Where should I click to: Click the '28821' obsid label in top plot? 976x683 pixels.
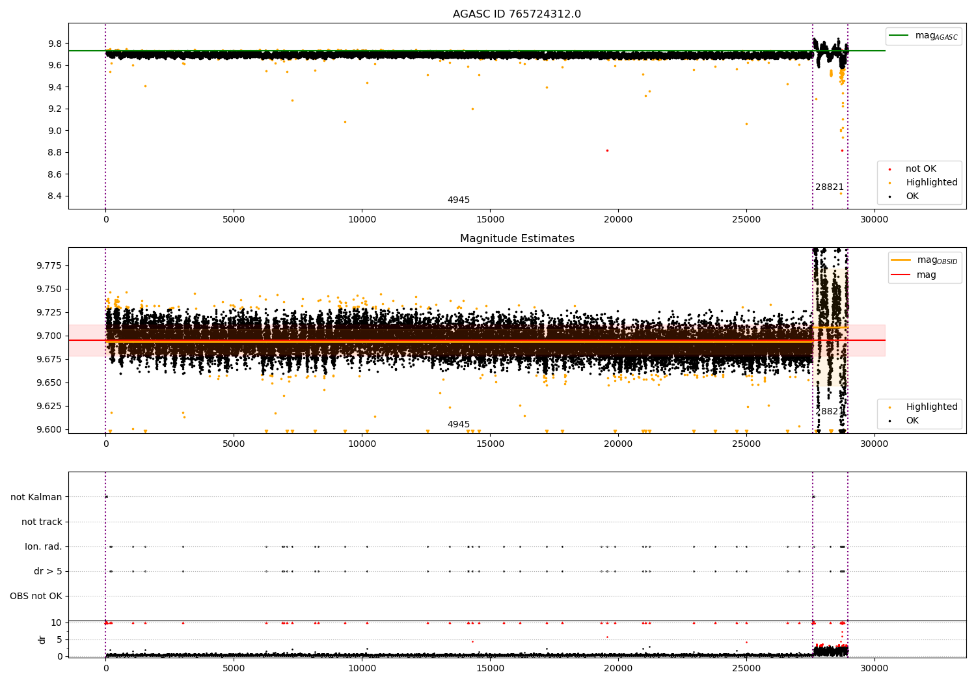[x=829, y=187]
